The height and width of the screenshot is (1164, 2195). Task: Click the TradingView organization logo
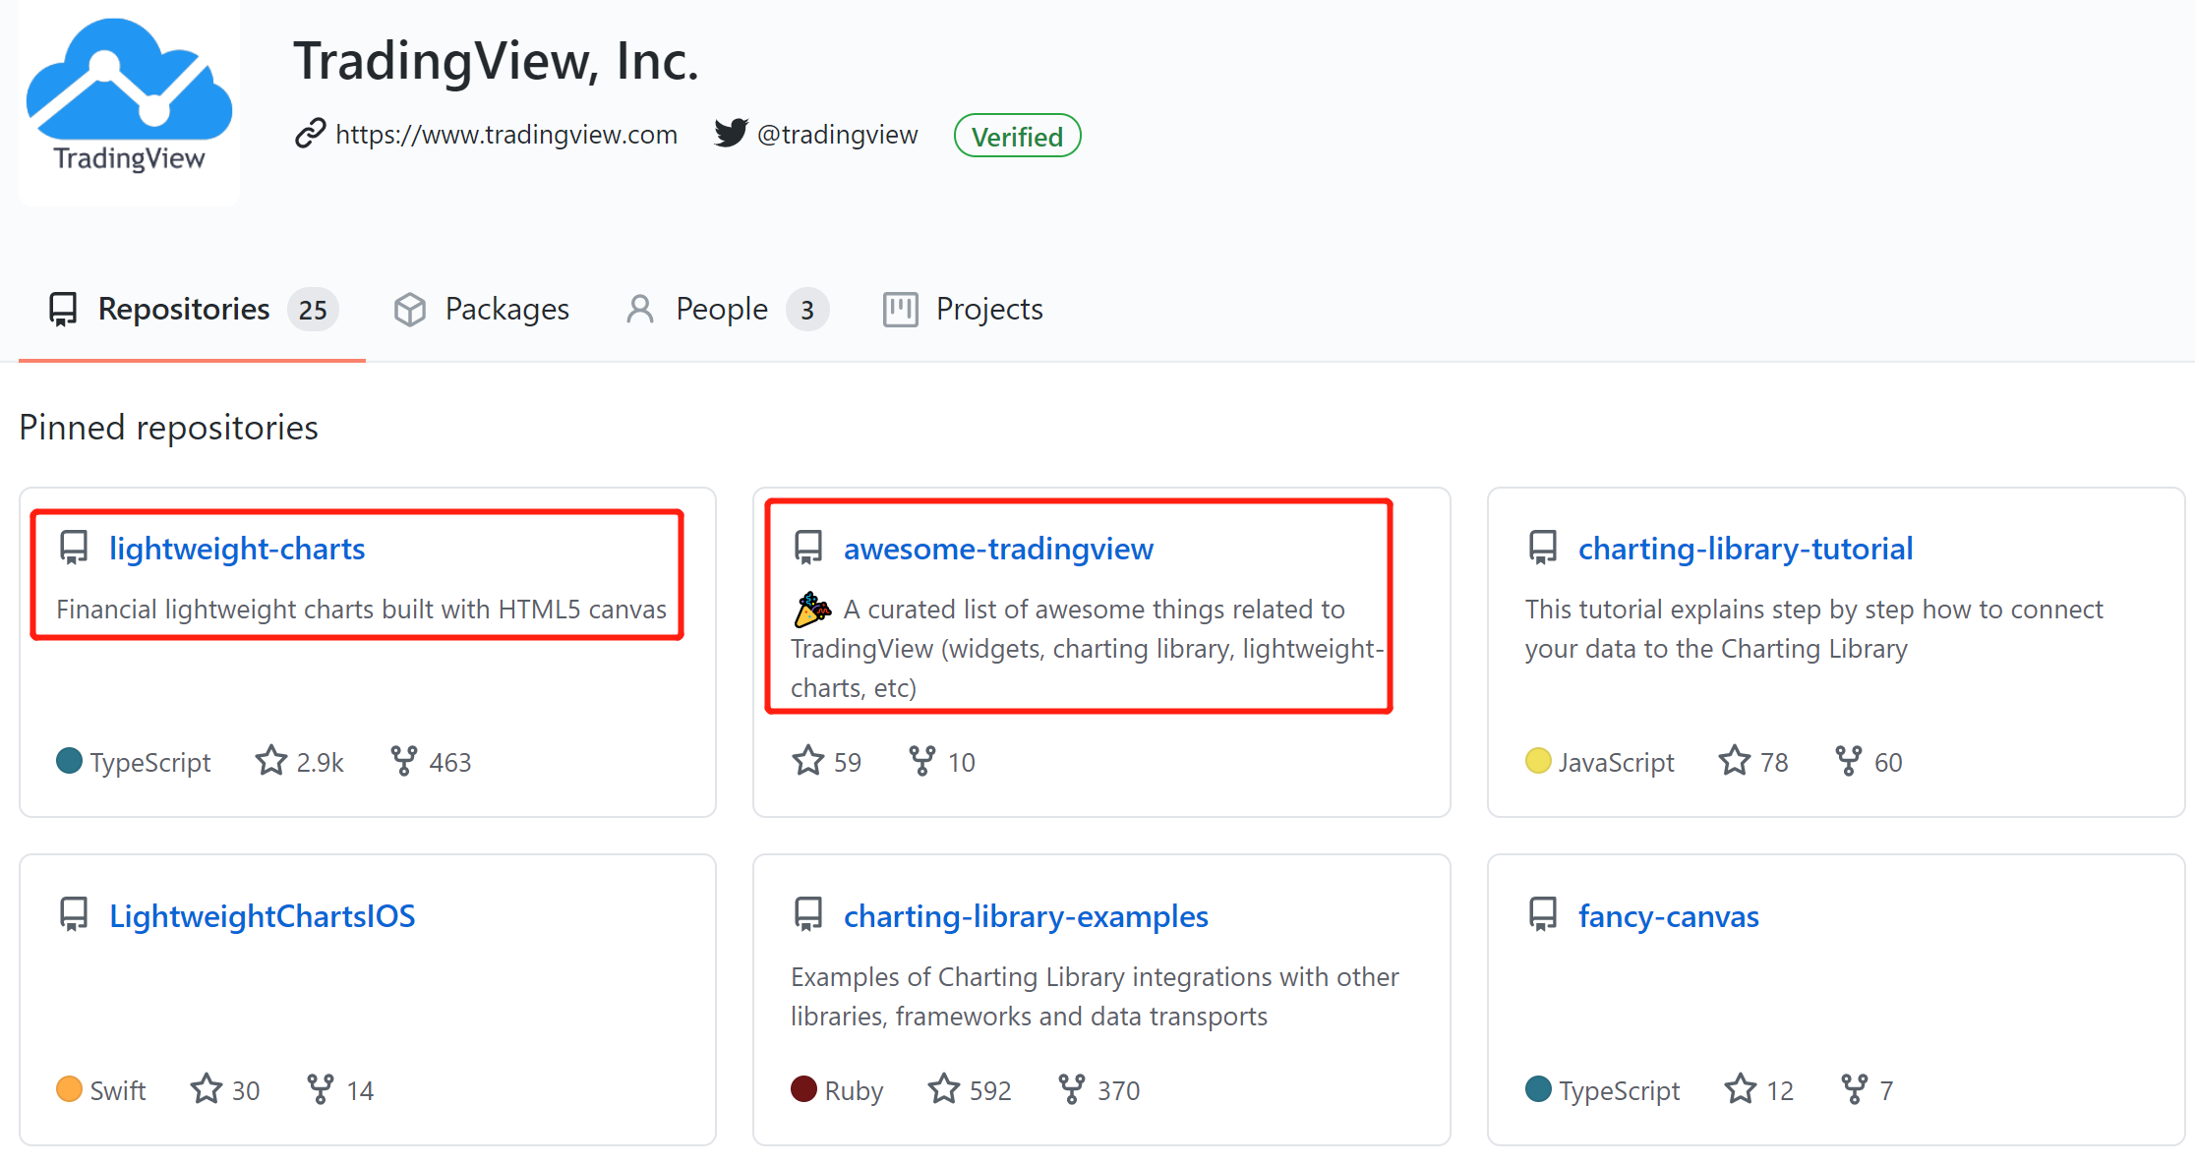(x=129, y=98)
